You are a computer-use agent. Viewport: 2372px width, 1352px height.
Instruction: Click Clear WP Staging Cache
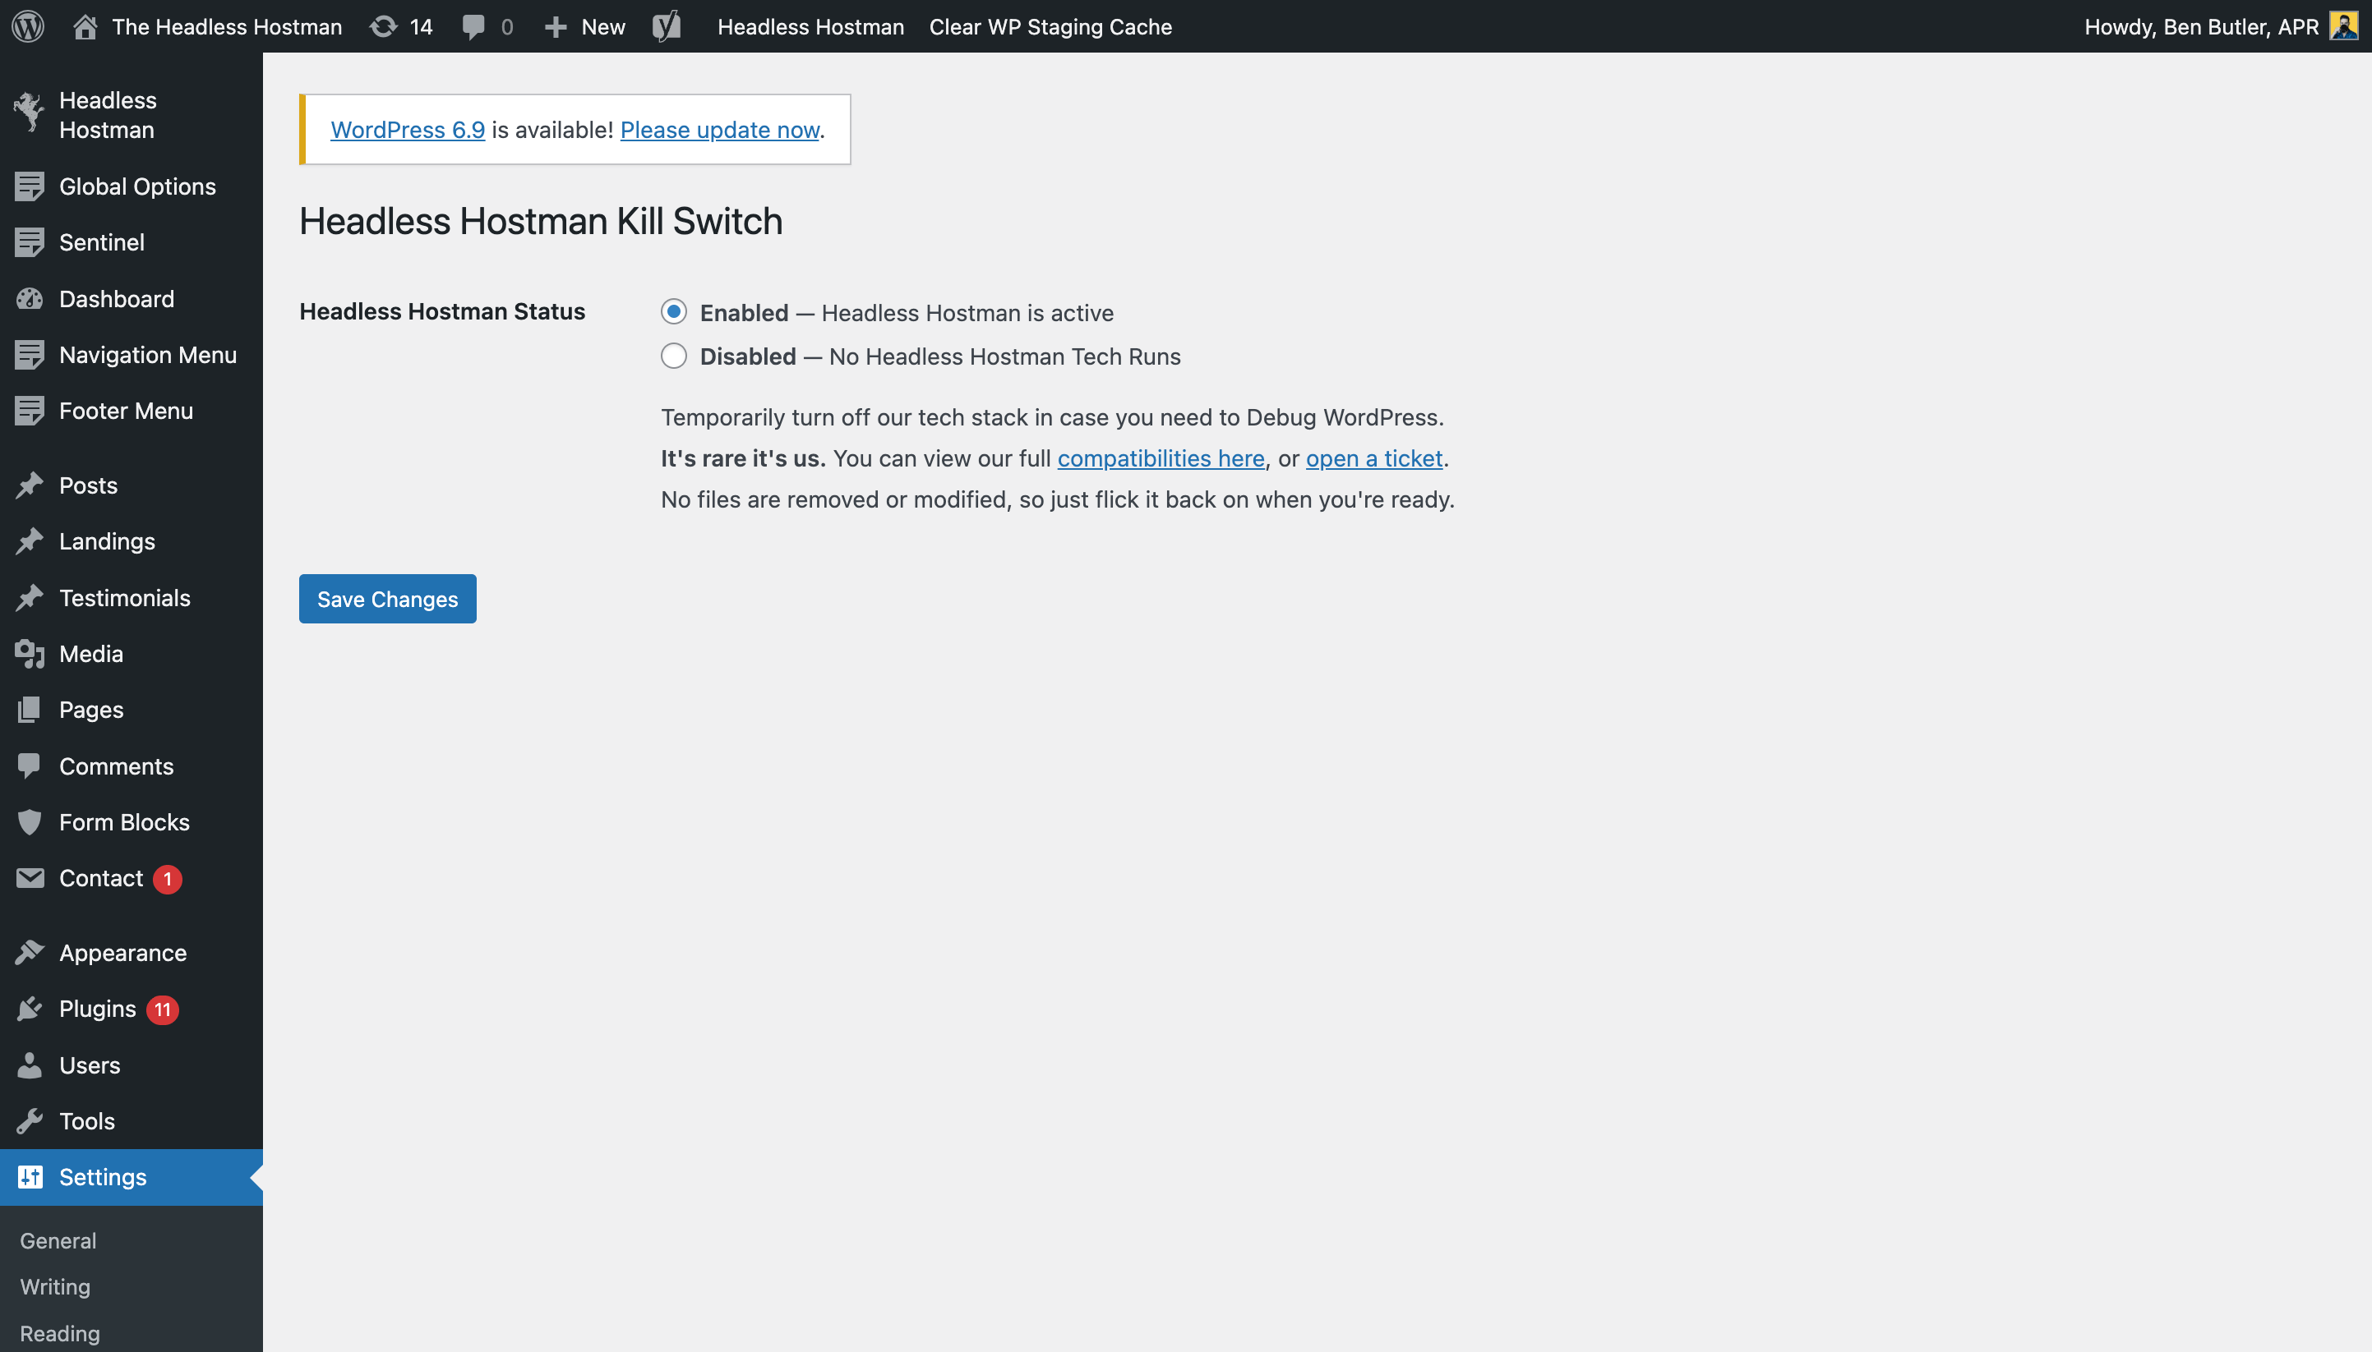click(x=1050, y=26)
